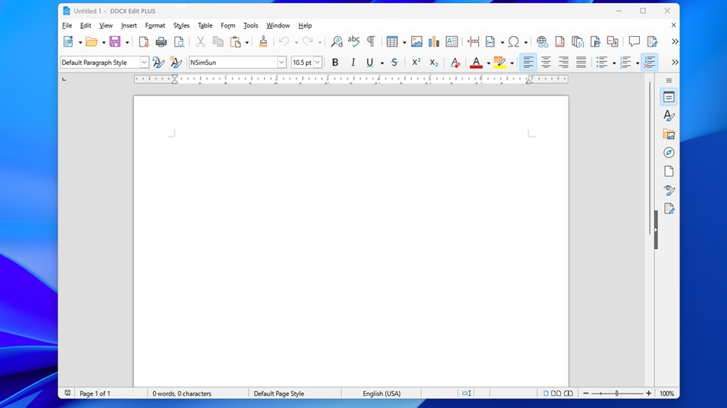Insert chart icon
727x408 pixels.
click(x=434, y=42)
